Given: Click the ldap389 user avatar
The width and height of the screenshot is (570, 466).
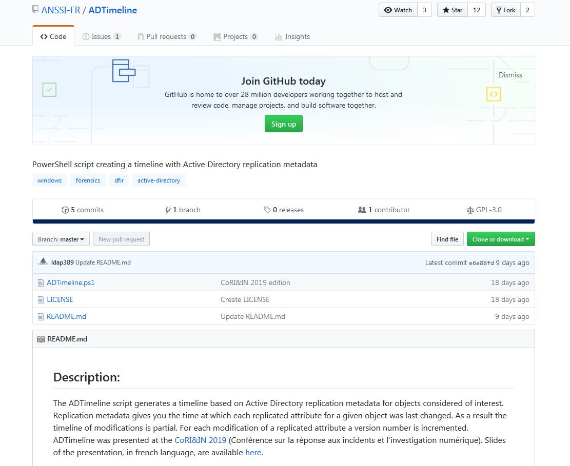Looking at the screenshot, I should point(43,261).
